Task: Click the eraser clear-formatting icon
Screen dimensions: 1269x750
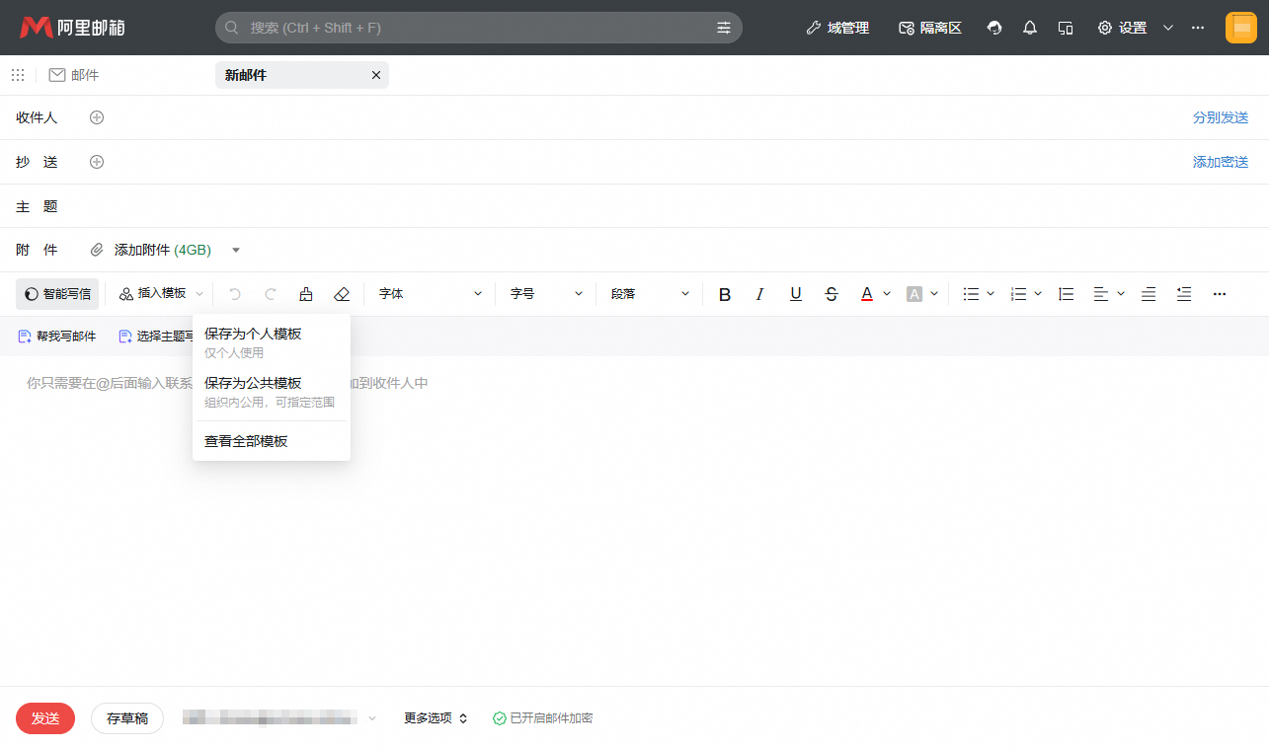Action: (x=342, y=294)
